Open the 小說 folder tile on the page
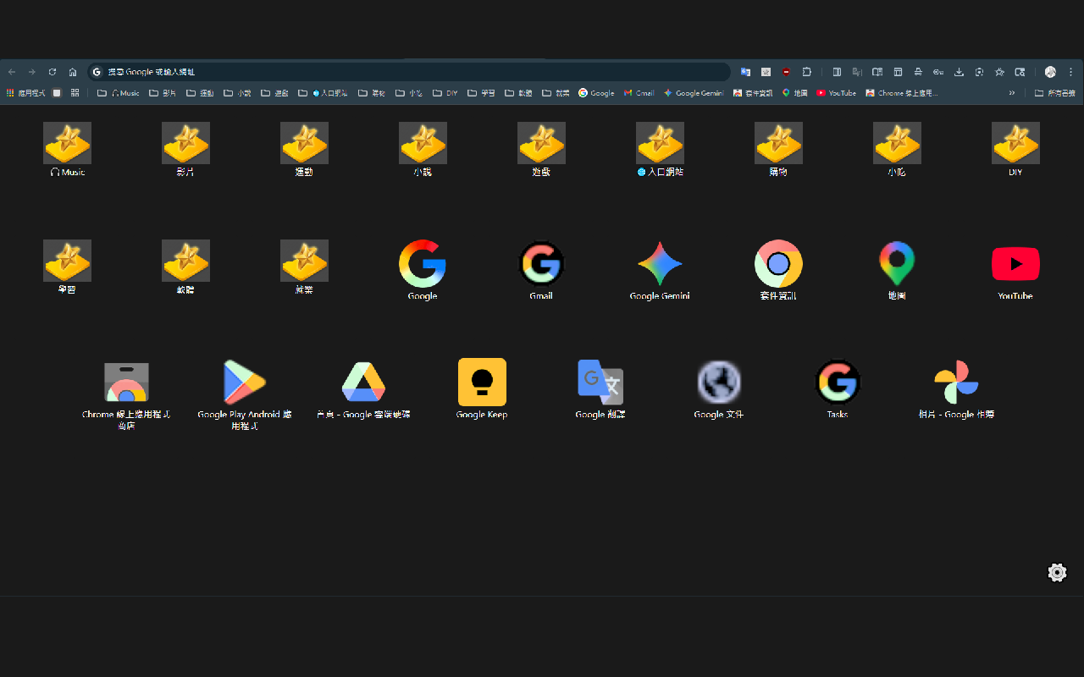The width and height of the screenshot is (1084, 677). (x=423, y=150)
